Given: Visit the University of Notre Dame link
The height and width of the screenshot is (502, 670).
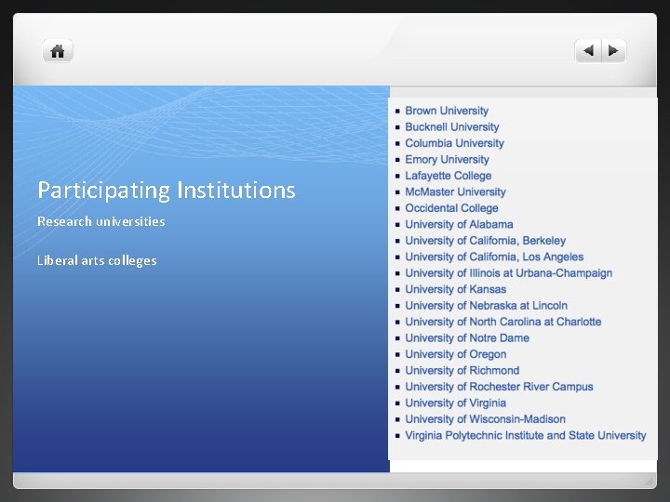Looking at the screenshot, I should (467, 337).
